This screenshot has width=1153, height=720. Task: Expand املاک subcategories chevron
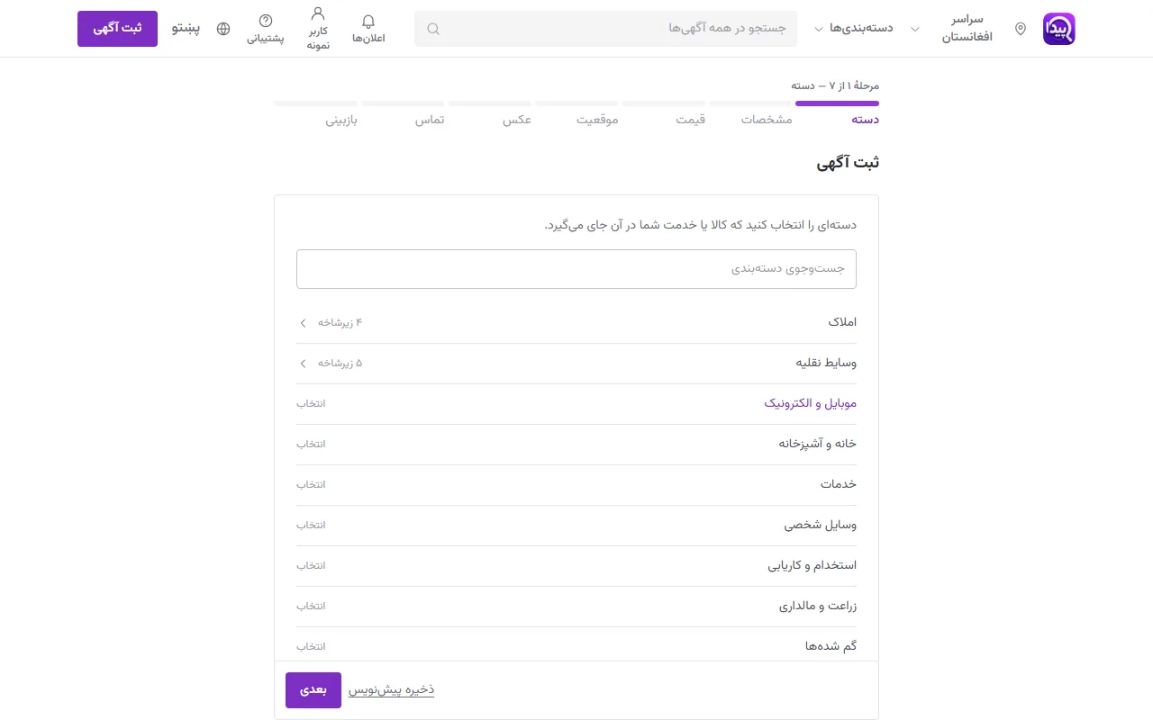(x=303, y=322)
